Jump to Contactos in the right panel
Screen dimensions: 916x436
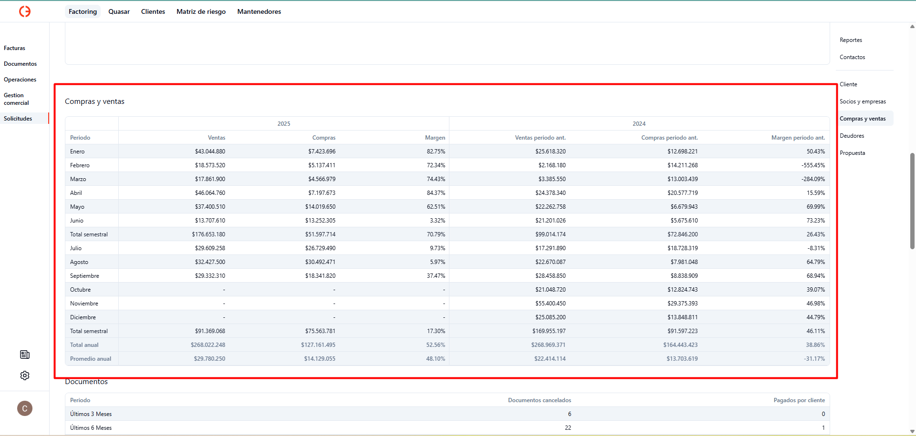(852, 57)
